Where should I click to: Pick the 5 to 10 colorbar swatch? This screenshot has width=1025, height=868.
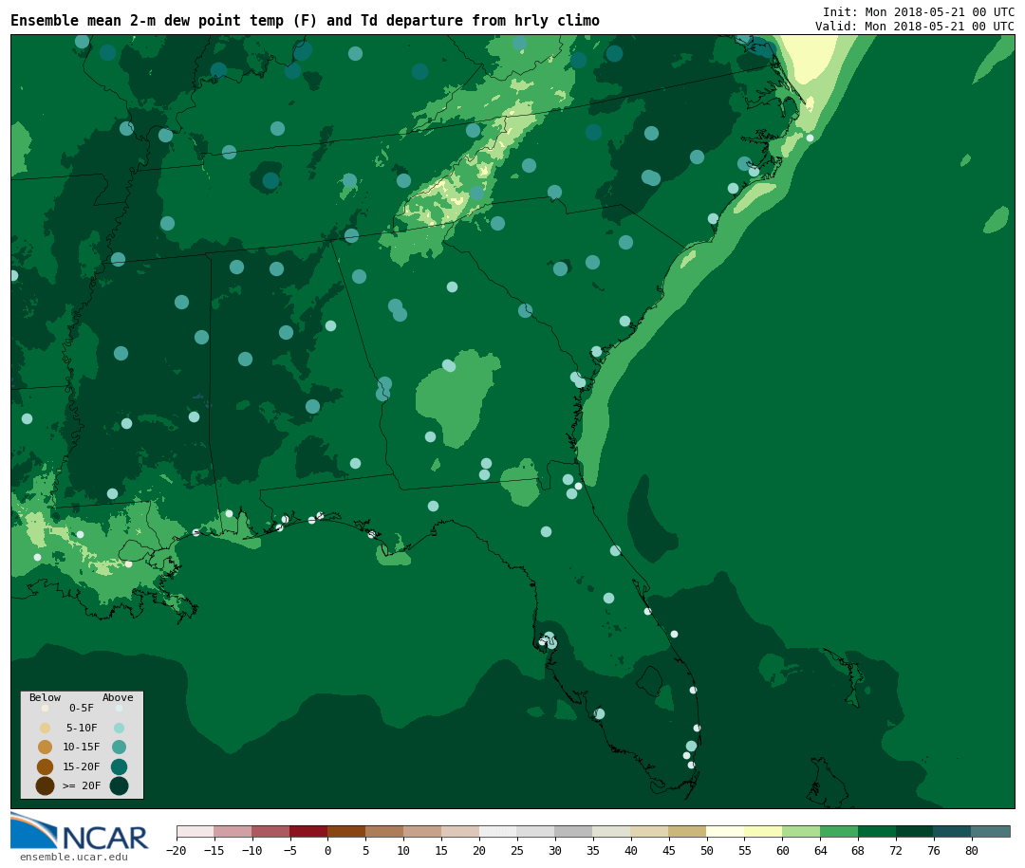(384, 831)
